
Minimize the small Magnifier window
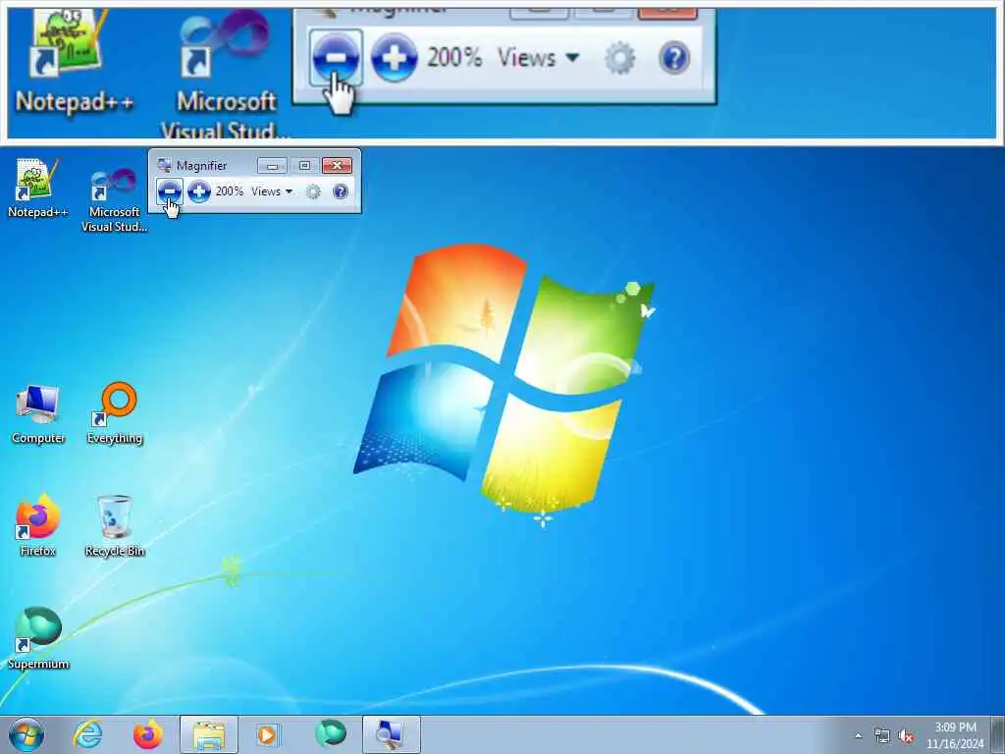tap(272, 166)
